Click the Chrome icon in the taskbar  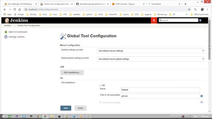[x=45, y=116]
